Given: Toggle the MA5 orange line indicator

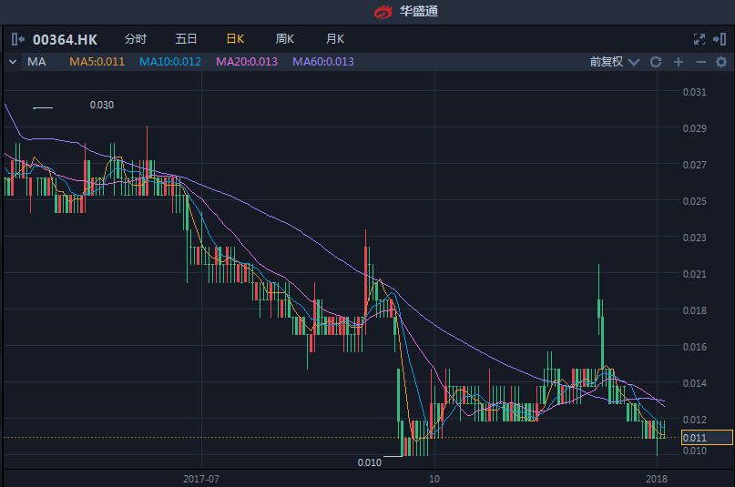Looking at the screenshot, I should point(97,62).
